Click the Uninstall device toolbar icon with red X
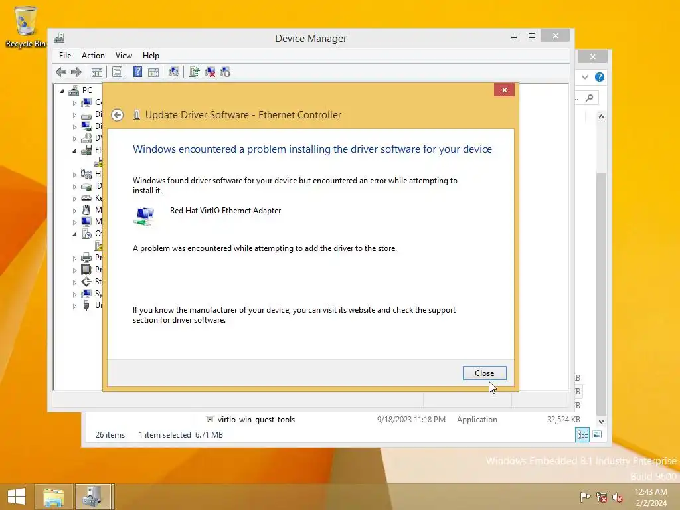680x510 pixels. (210, 72)
